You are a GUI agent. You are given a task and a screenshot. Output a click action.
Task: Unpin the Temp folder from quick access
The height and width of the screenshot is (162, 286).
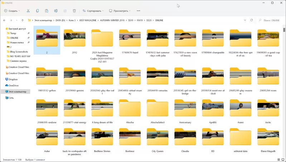[x=29, y=33]
